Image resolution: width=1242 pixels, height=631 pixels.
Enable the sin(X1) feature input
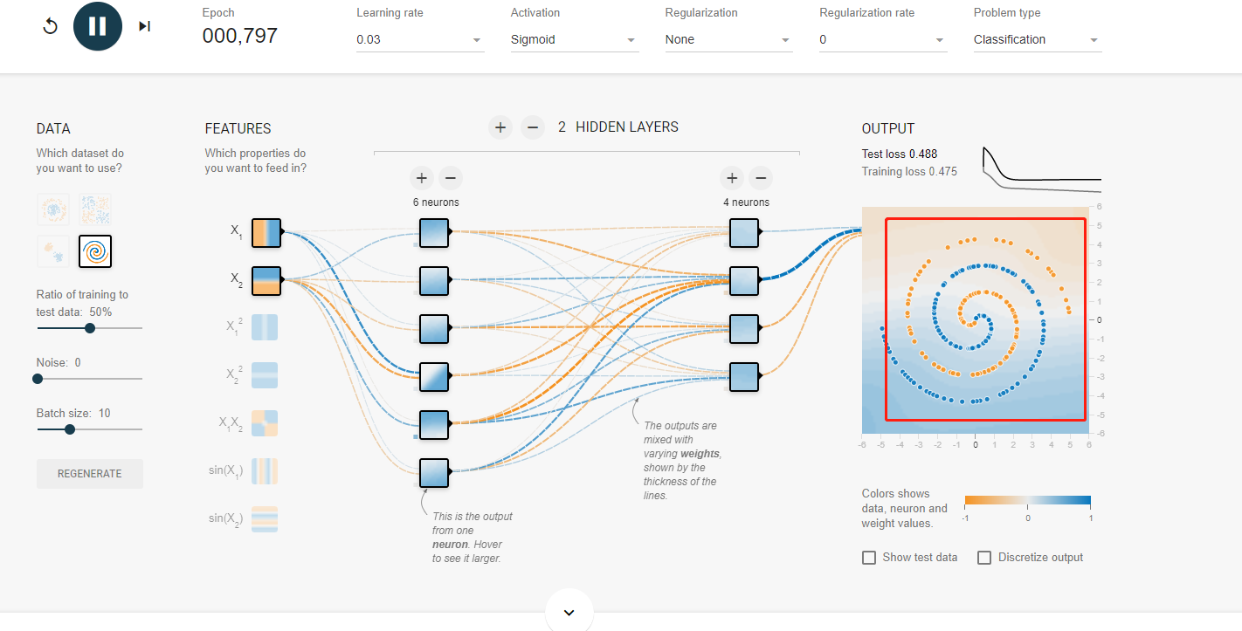click(x=266, y=470)
